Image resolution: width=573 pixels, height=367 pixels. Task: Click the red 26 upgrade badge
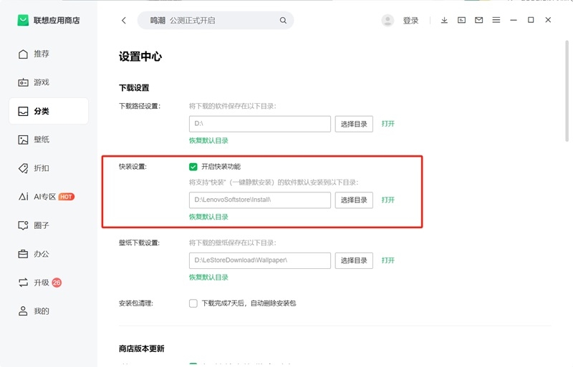pos(57,283)
